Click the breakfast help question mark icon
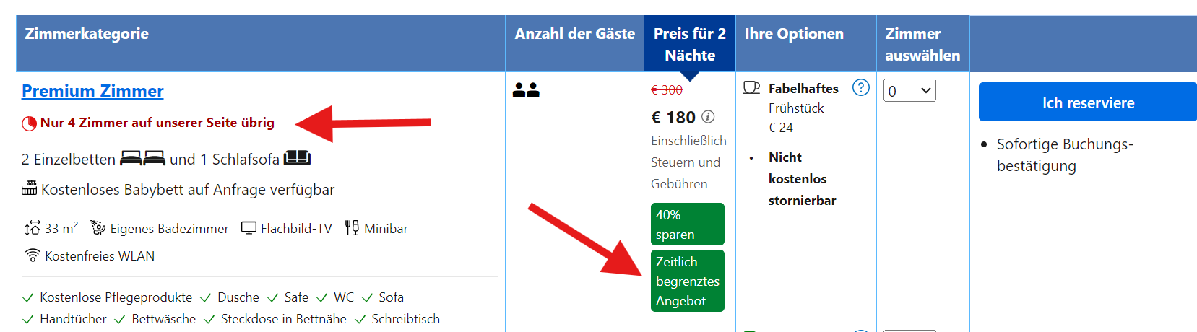 (x=860, y=88)
